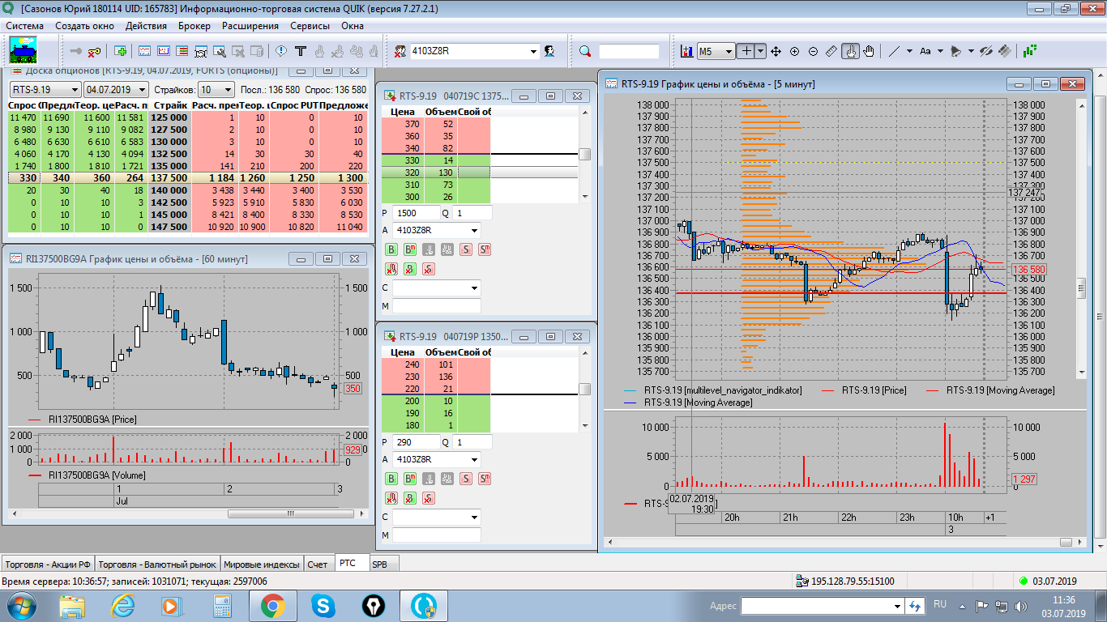Select the ruler measurement tool
This screenshot has width=1107, height=622.
831,51
